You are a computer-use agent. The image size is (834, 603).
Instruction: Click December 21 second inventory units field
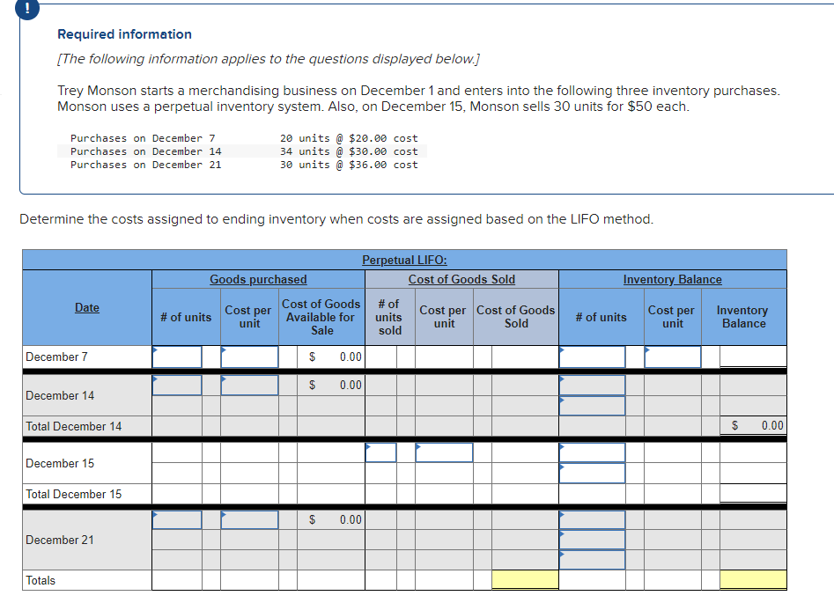[592, 540]
